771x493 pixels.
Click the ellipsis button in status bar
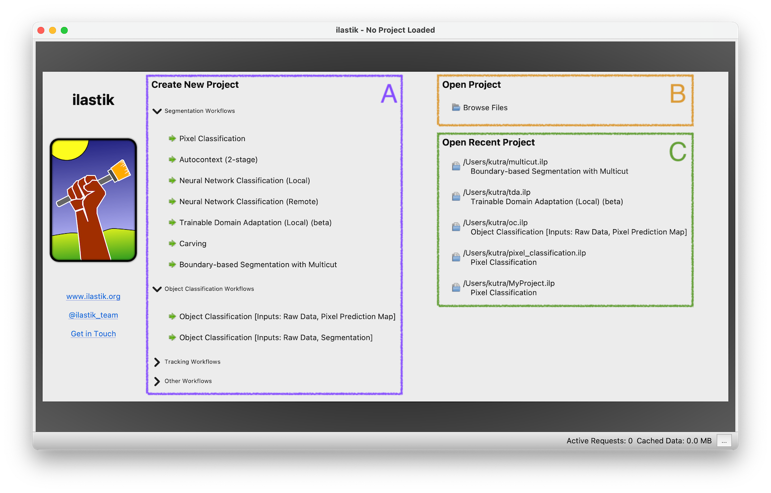coord(724,441)
